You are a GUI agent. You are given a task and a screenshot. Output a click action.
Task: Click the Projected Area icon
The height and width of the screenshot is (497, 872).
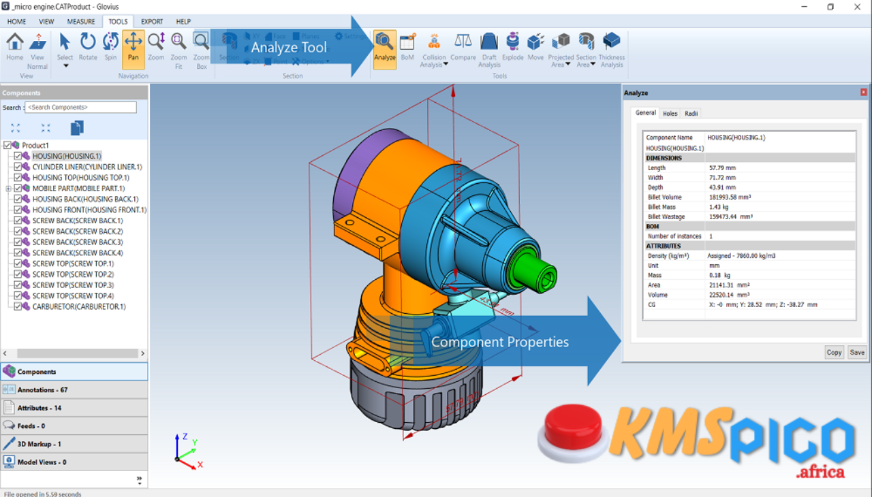(x=561, y=42)
